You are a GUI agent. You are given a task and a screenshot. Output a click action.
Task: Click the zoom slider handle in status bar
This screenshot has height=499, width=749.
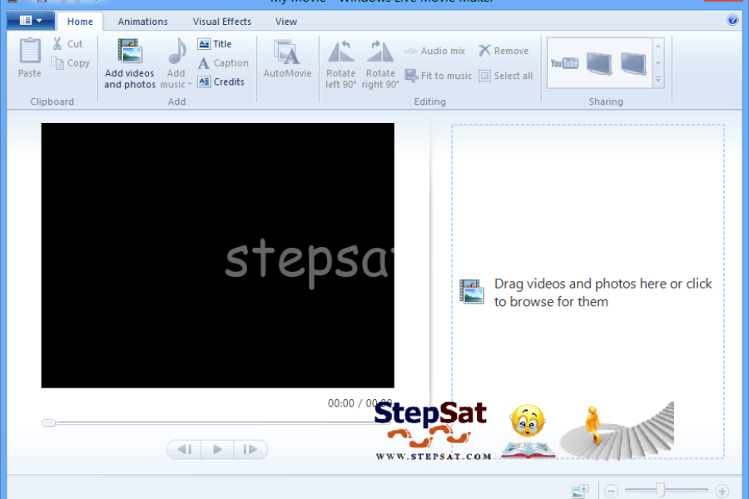point(661,492)
